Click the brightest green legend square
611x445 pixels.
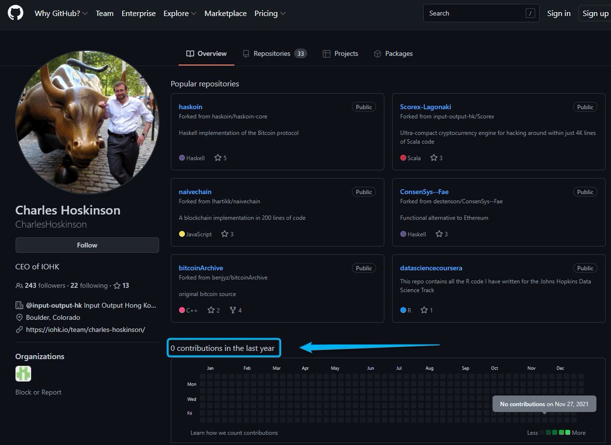[x=568, y=432]
